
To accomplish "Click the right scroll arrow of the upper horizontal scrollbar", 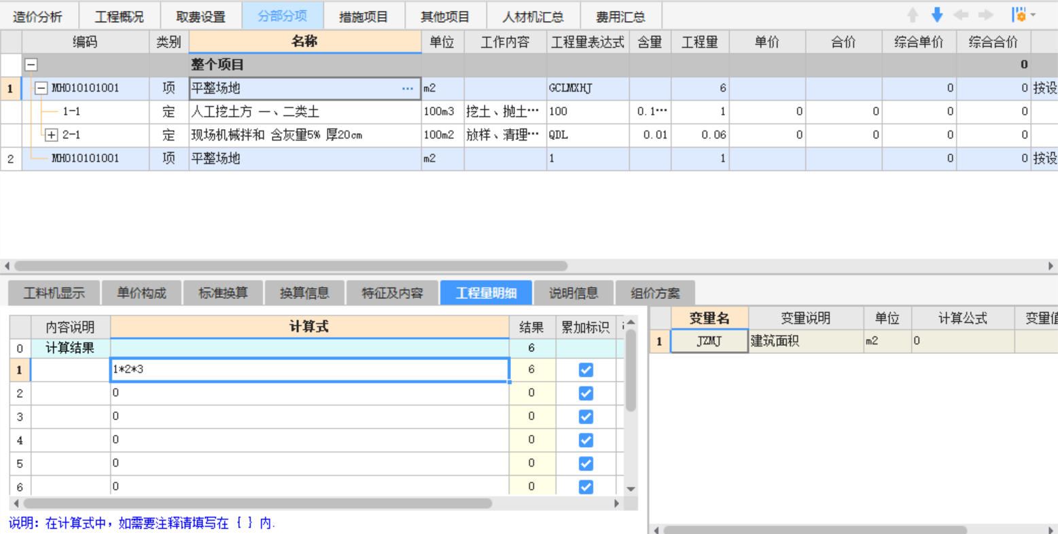I will click(x=1051, y=266).
